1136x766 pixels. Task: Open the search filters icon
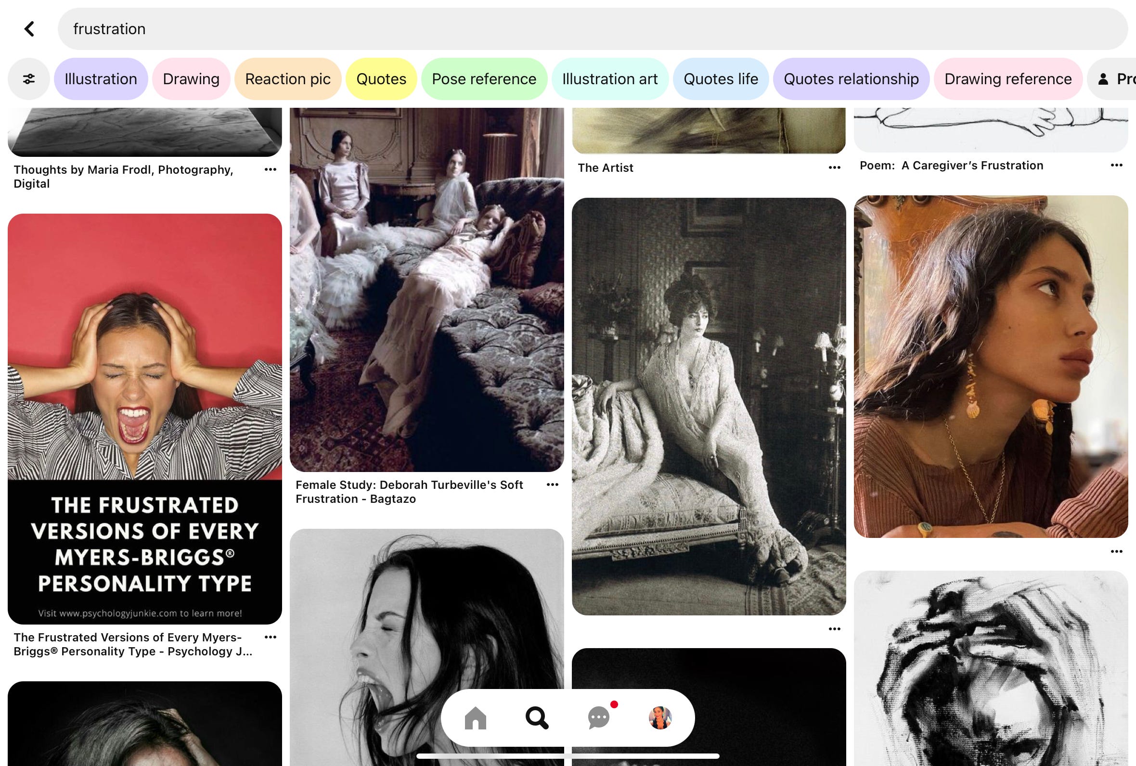29,79
